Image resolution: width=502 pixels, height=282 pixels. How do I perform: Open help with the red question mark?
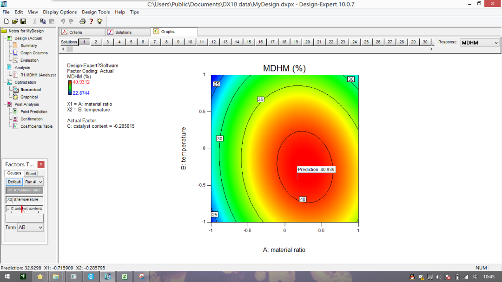click(91, 21)
